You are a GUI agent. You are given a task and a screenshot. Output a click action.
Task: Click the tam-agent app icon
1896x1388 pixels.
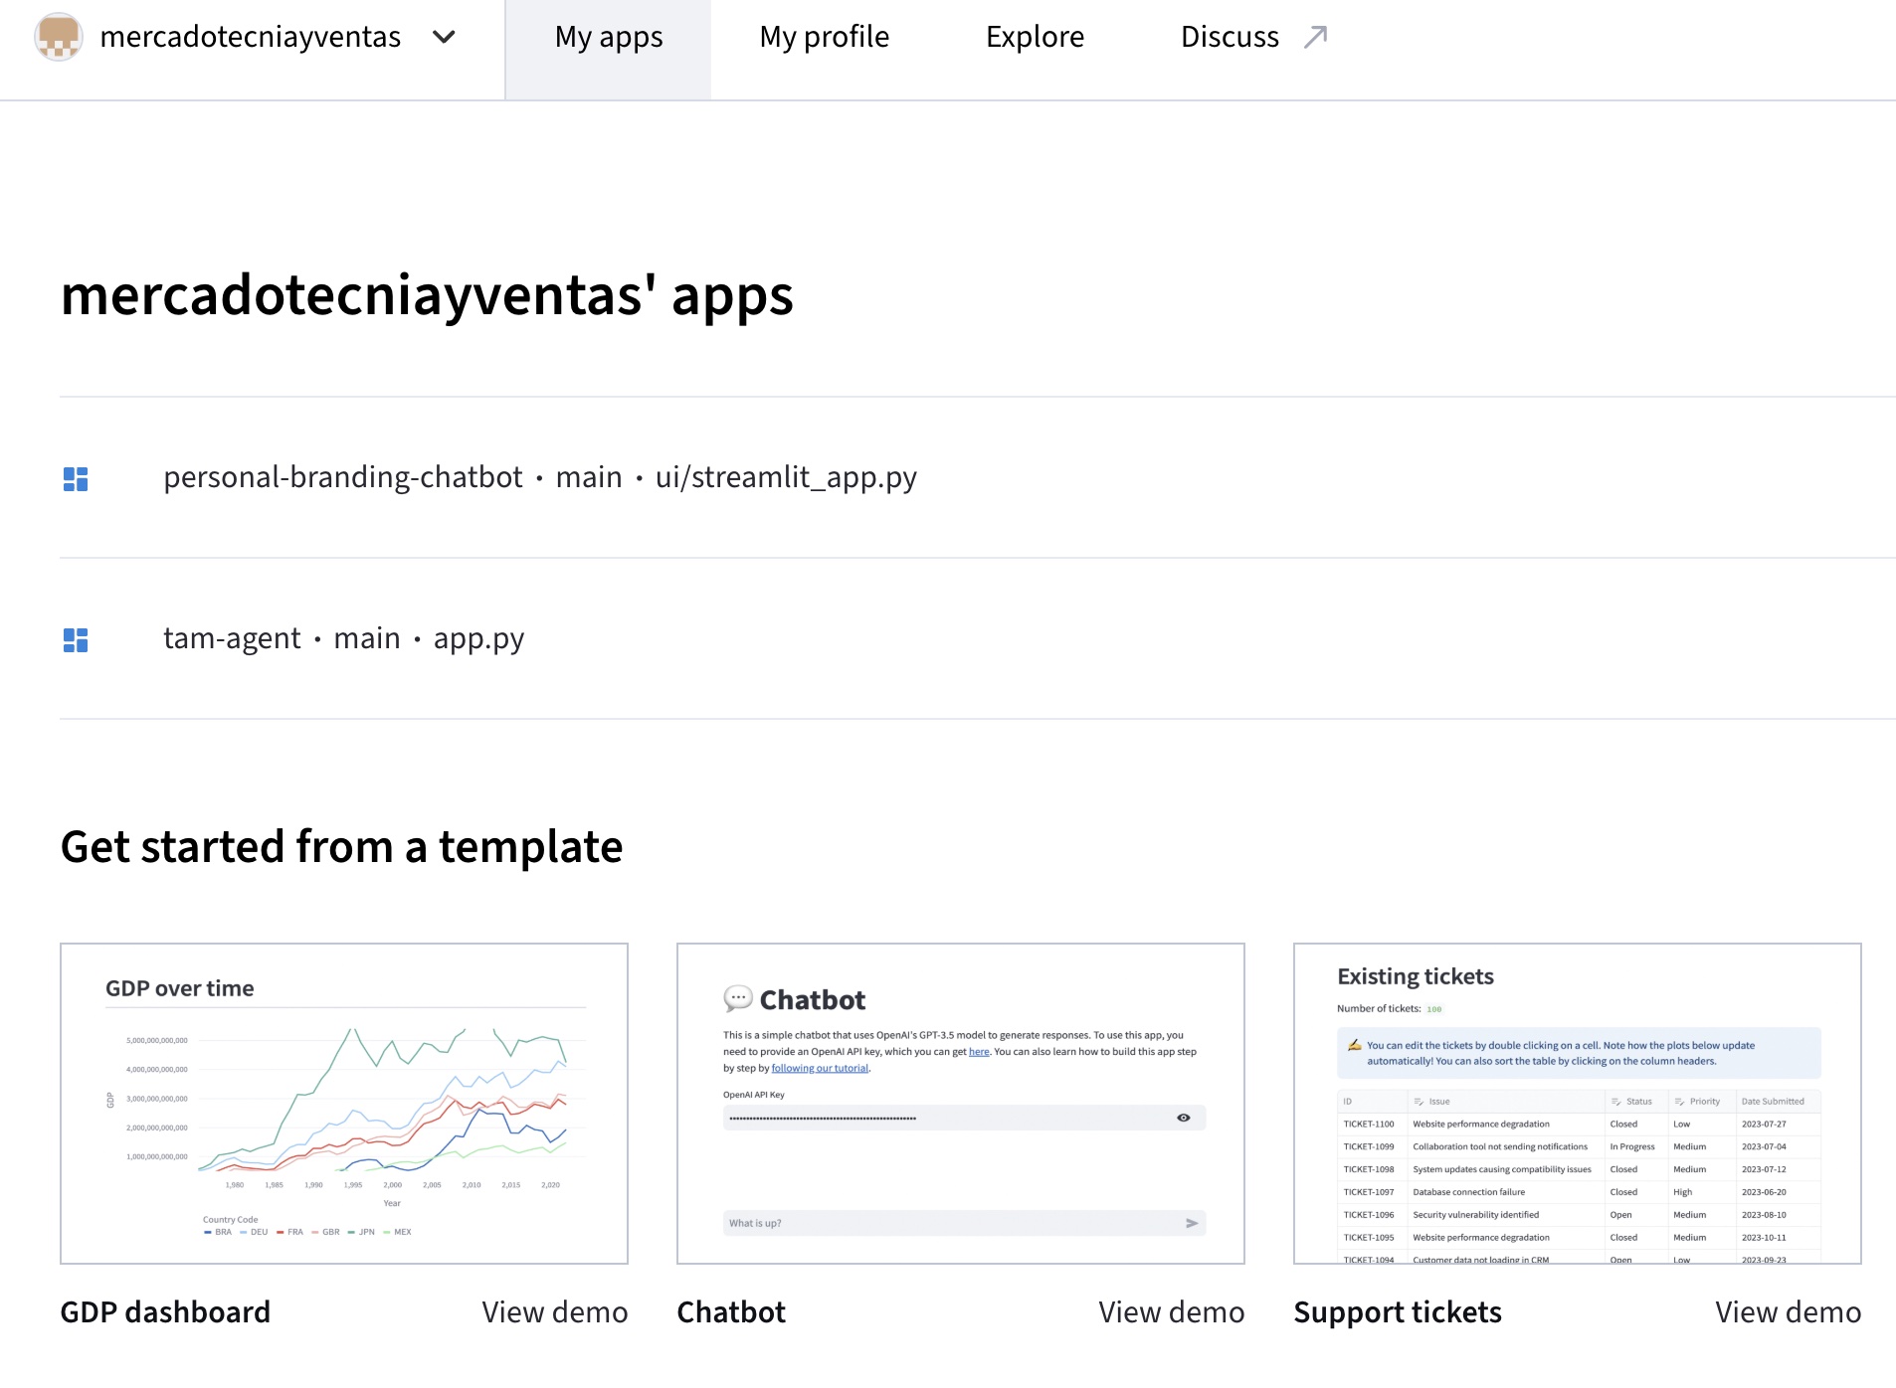pos(76,640)
